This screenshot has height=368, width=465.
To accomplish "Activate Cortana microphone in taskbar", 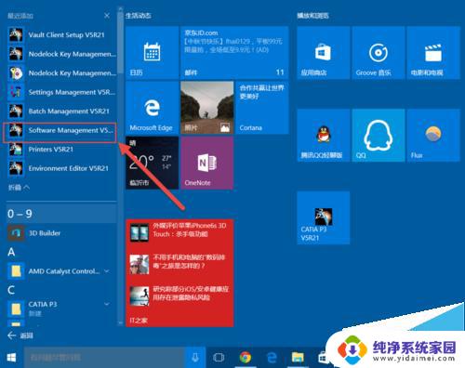I will [195, 358].
